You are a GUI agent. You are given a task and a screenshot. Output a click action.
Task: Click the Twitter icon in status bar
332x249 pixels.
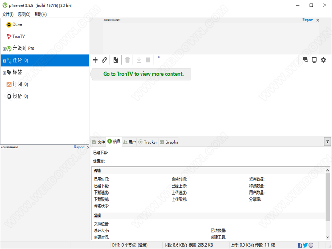(x=305, y=245)
